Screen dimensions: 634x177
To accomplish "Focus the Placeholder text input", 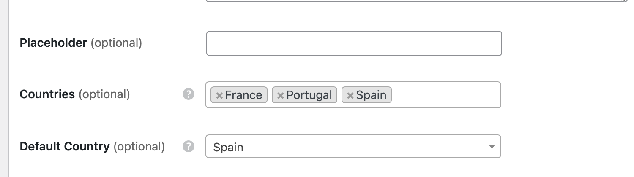I will point(354,43).
